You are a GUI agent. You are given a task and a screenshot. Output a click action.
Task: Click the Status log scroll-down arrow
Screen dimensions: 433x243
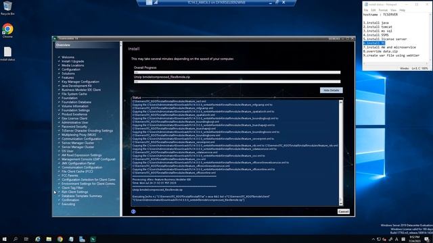point(341,203)
